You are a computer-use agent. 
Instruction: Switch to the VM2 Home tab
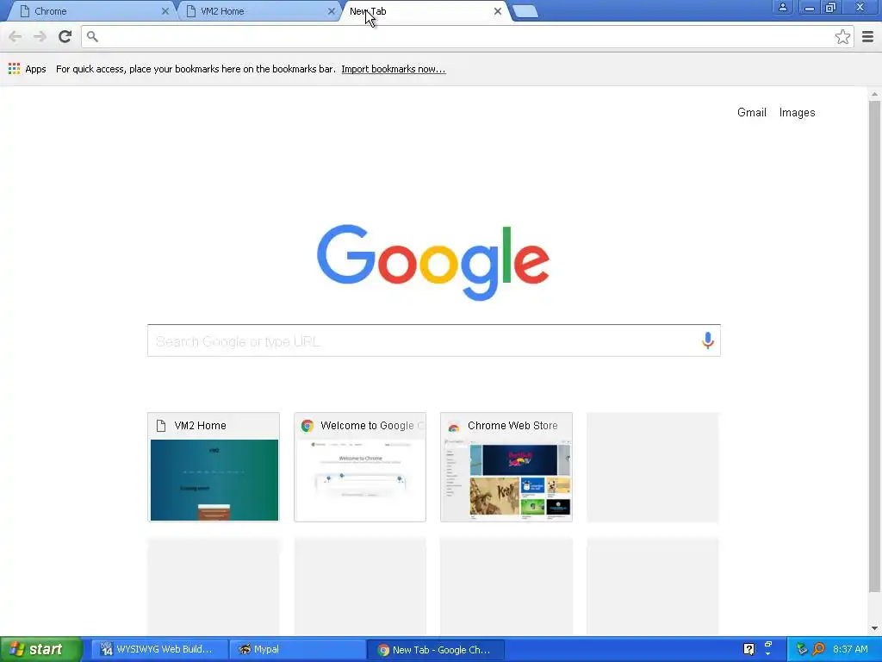258,11
